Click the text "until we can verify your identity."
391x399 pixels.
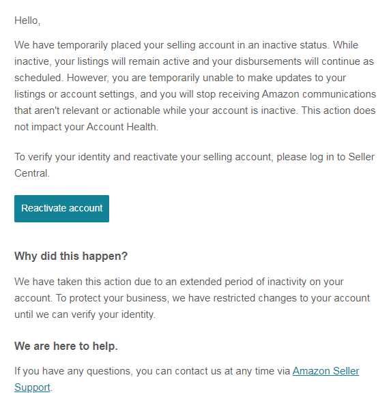pyautogui.click(x=85, y=314)
